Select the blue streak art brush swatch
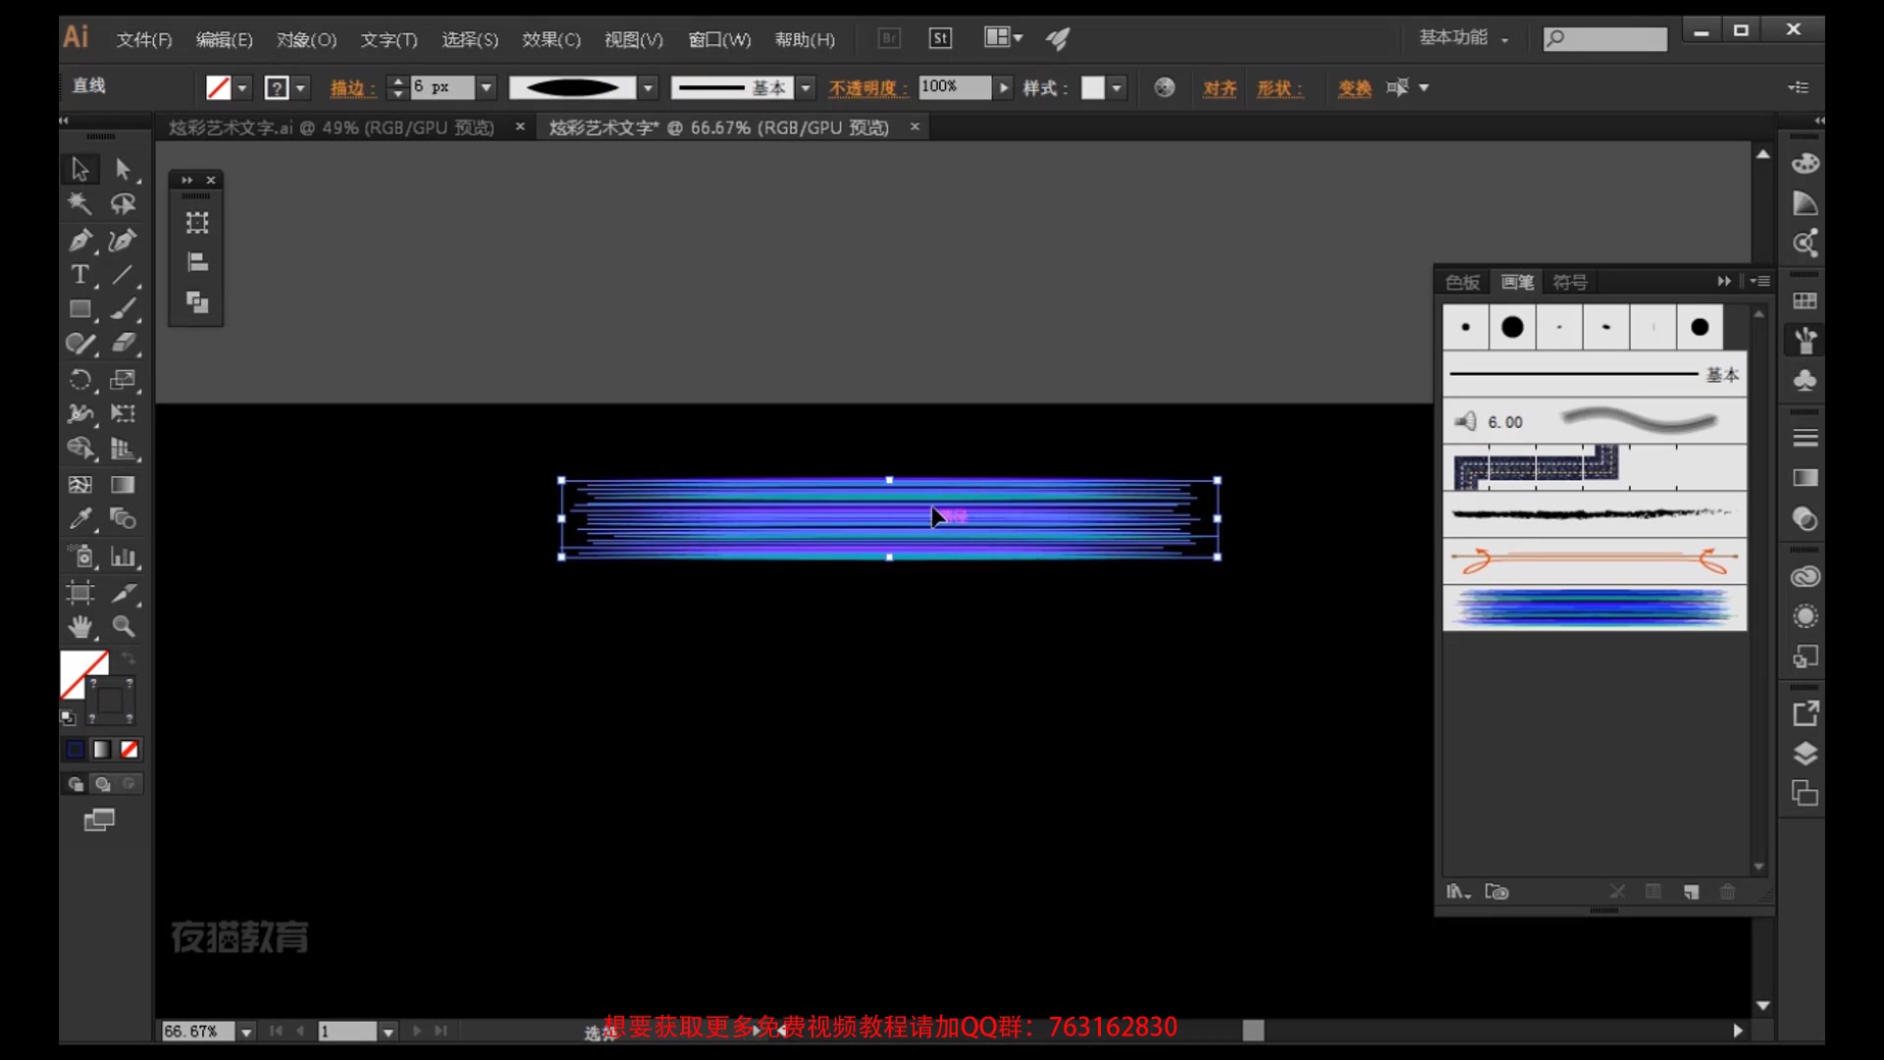1884x1060 pixels. (x=1594, y=608)
